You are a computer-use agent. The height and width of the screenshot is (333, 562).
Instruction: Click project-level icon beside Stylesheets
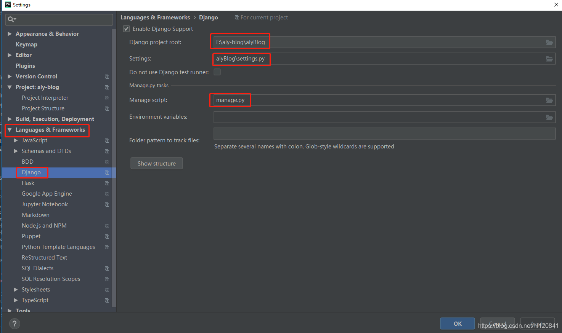click(107, 290)
